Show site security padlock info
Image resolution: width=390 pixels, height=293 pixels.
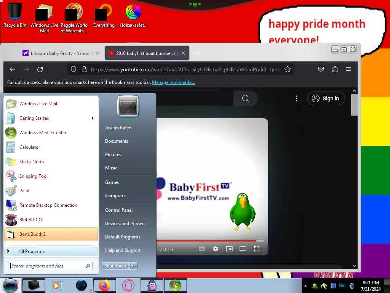(84, 69)
